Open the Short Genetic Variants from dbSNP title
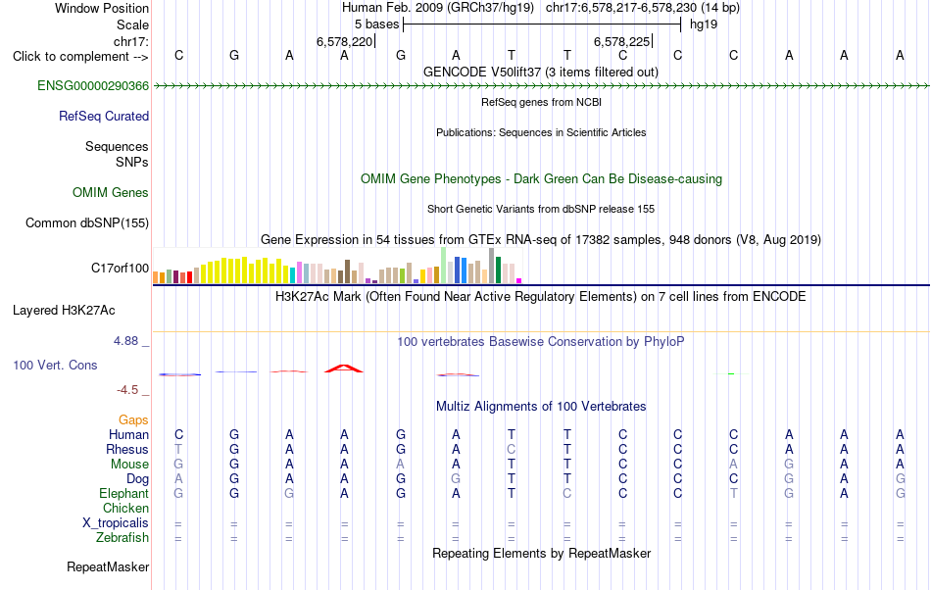931x590 pixels. pos(540,209)
